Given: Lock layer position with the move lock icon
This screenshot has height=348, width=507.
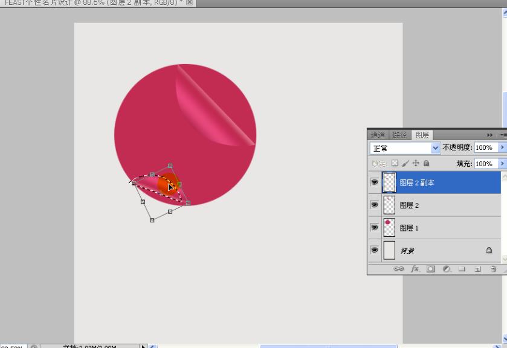Looking at the screenshot, I should (x=416, y=163).
